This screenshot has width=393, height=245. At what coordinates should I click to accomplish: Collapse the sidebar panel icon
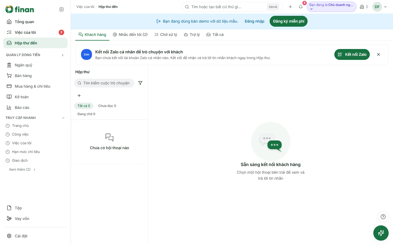(62, 10)
